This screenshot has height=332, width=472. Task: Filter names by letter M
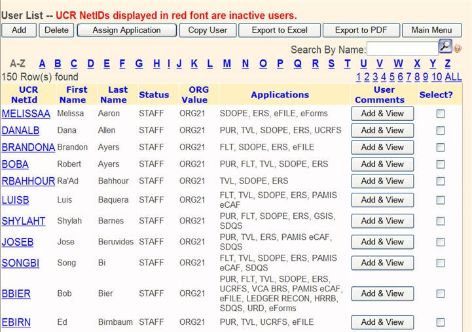coord(227,63)
